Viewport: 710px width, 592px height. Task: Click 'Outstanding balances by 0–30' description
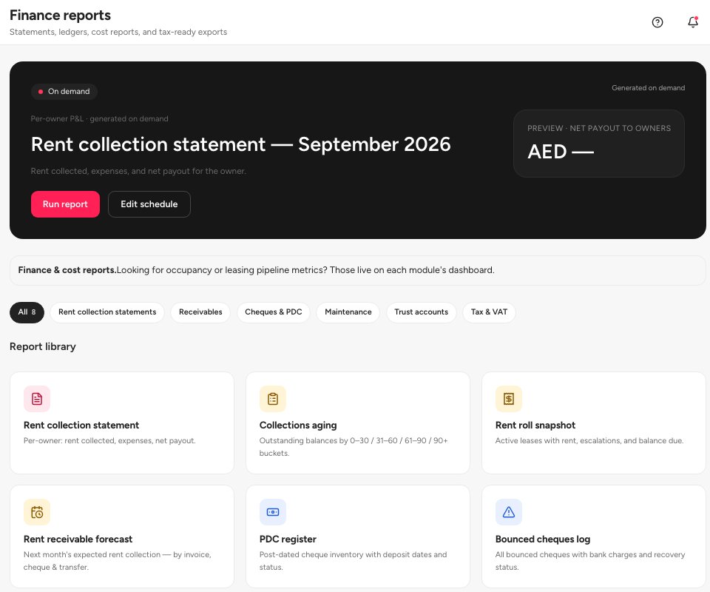click(x=354, y=447)
